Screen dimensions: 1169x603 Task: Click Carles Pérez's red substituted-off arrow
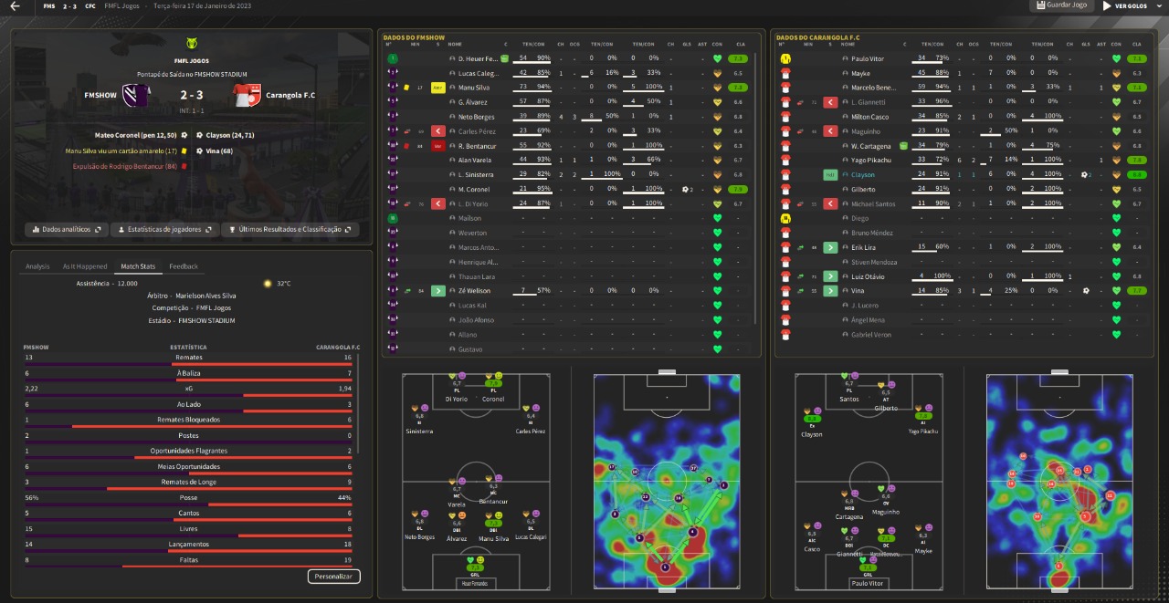(x=437, y=131)
